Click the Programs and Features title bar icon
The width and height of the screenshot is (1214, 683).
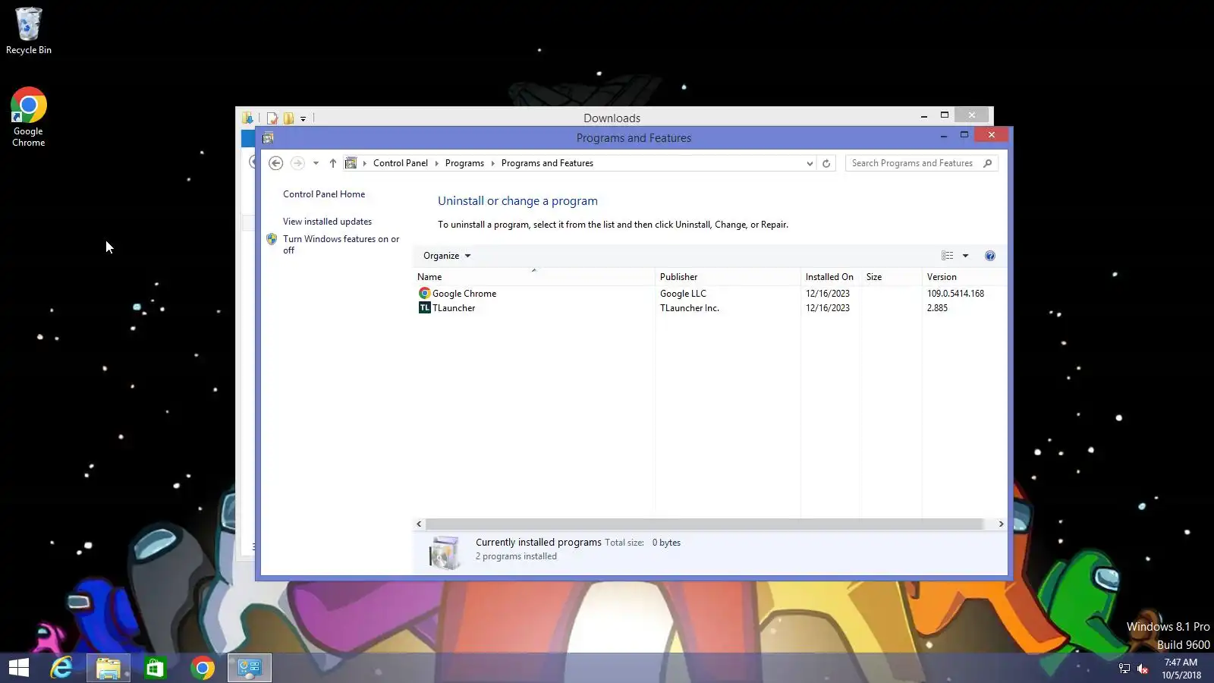point(268,138)
